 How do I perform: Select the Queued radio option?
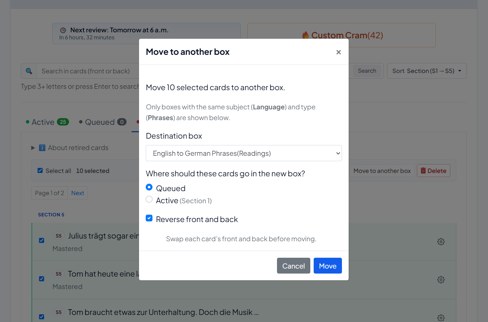149,187
